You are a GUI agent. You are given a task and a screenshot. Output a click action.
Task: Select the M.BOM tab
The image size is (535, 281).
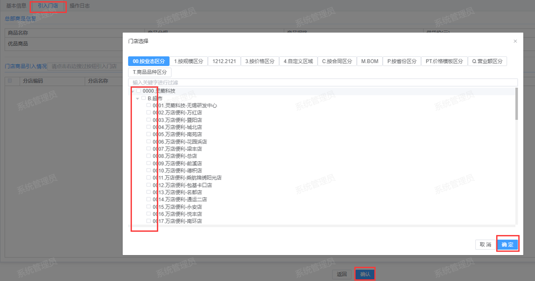370,61
